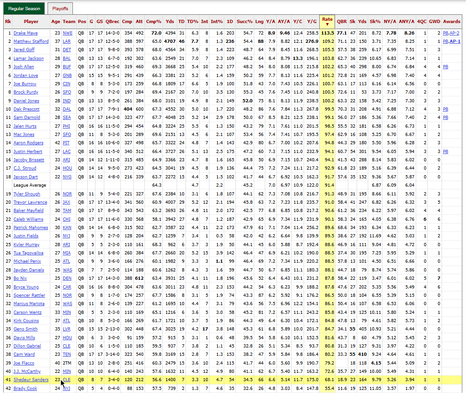The image size is (466, 395).
Task: Open Joe Flacco player link
Action: 24,363
